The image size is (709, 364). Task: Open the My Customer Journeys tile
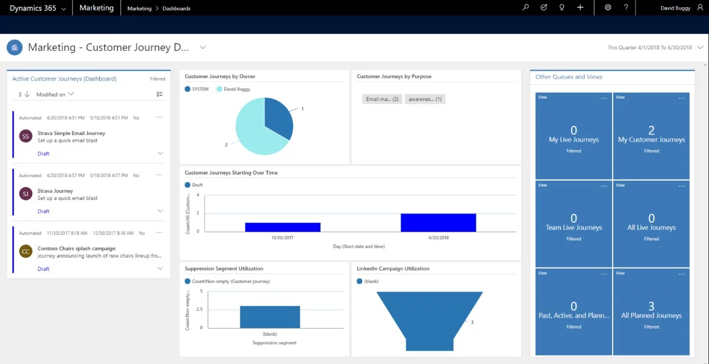pos(651,136)
